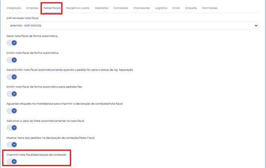
Task: Toggle Gerar/Emitir nota on Ag. Separação status
Action: (12, 77)
